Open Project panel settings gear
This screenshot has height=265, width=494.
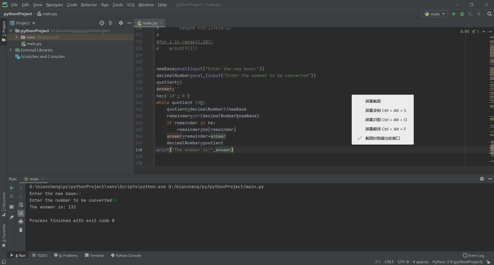tap(121, 23)
